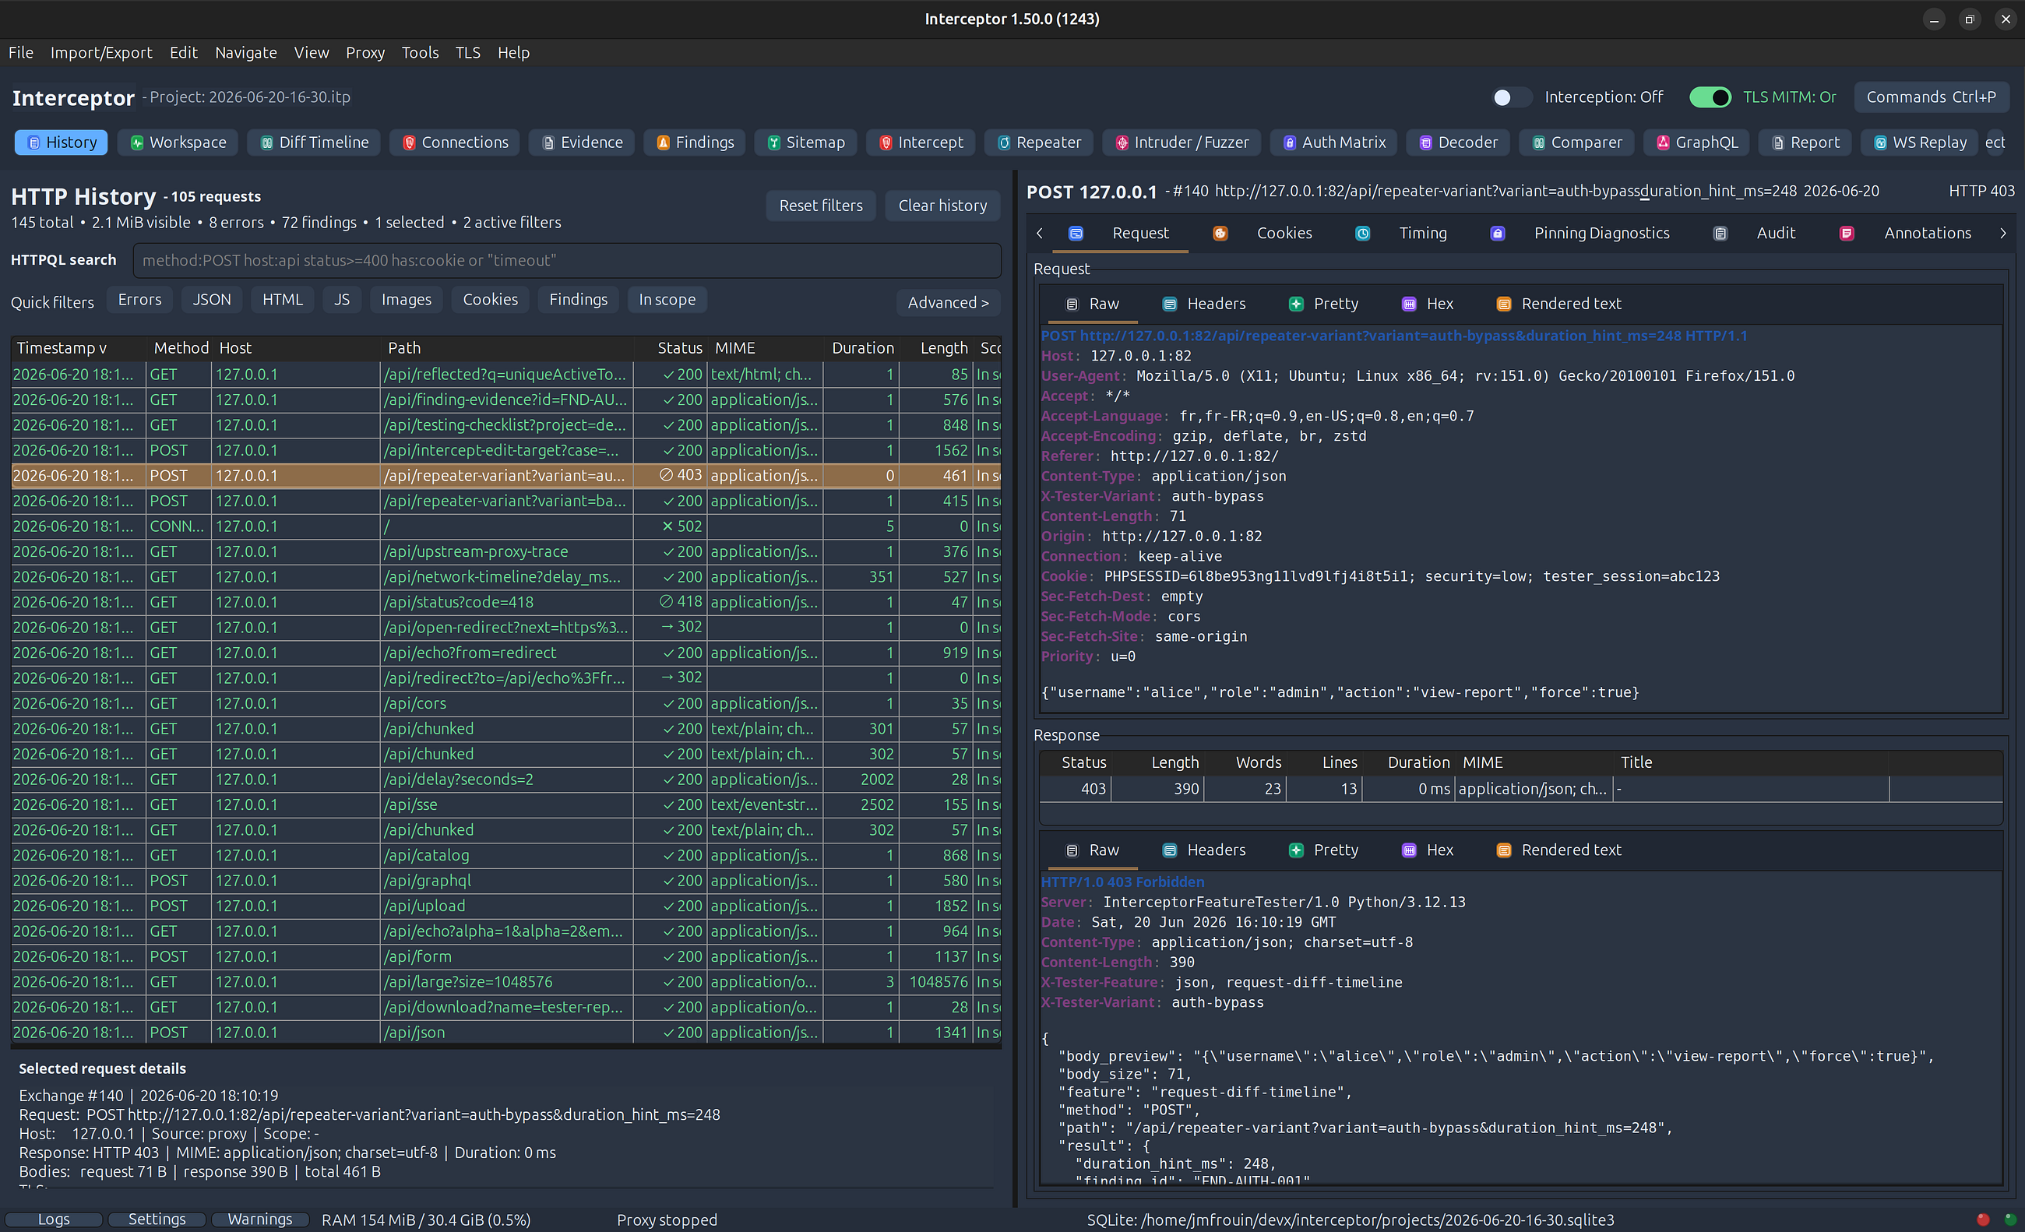The image size is (2025, 1232).
Task: Click the Evidence tab icon
Action: [548, 143]
